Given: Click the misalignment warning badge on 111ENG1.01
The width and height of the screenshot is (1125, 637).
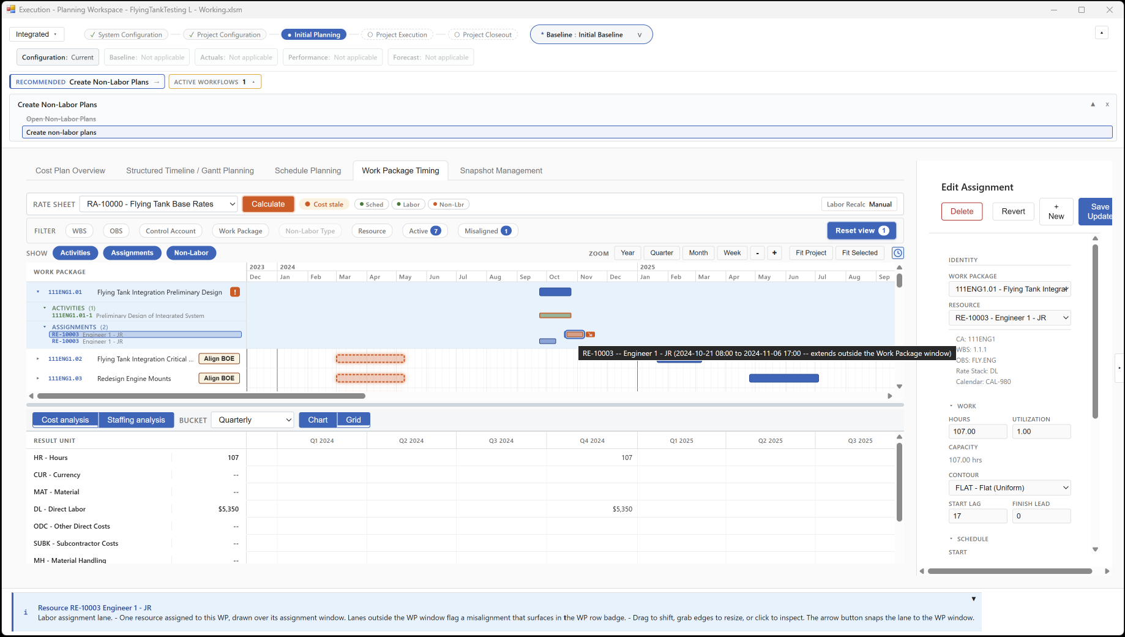Looking at the screenshot, I should pyautogui.click(x=235, y=292).
